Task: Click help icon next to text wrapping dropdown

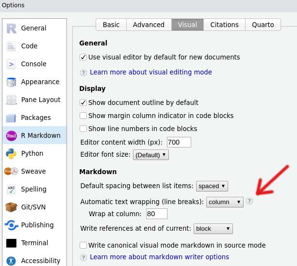Action: coord(249,201)
